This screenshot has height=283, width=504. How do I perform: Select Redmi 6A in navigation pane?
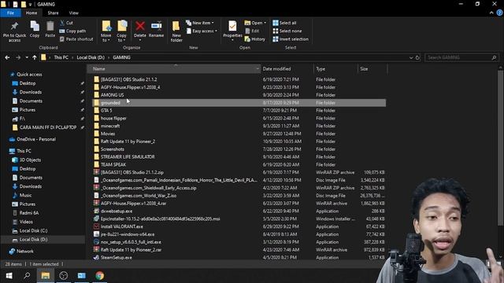coord(29,213)
